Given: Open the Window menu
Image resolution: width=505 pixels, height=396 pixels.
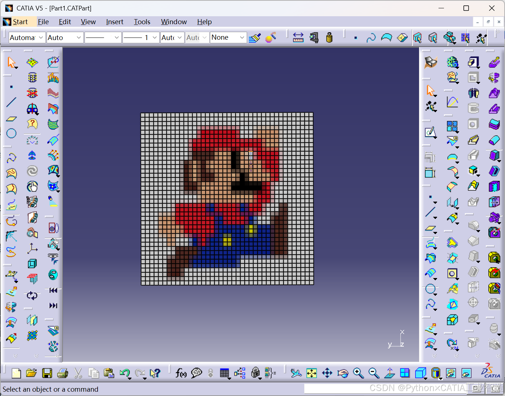Looking at the screenshot, I should 174,22.
